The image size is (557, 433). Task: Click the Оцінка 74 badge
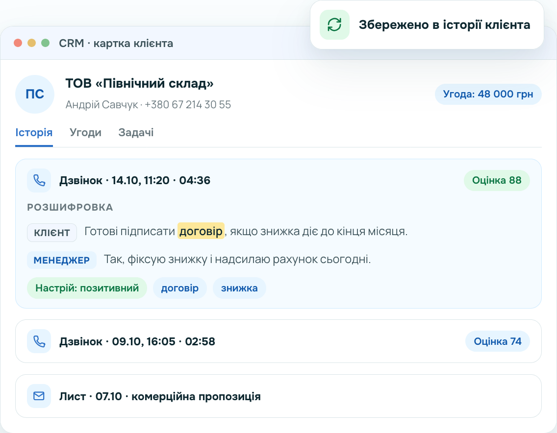(x=497, y=341)
